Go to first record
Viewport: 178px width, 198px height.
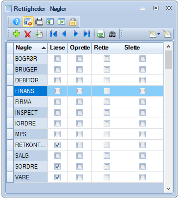click(x=53, y=34)
